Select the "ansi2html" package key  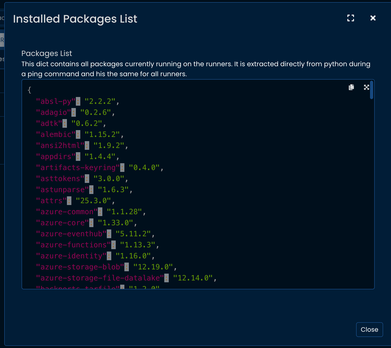click(60, 146)
